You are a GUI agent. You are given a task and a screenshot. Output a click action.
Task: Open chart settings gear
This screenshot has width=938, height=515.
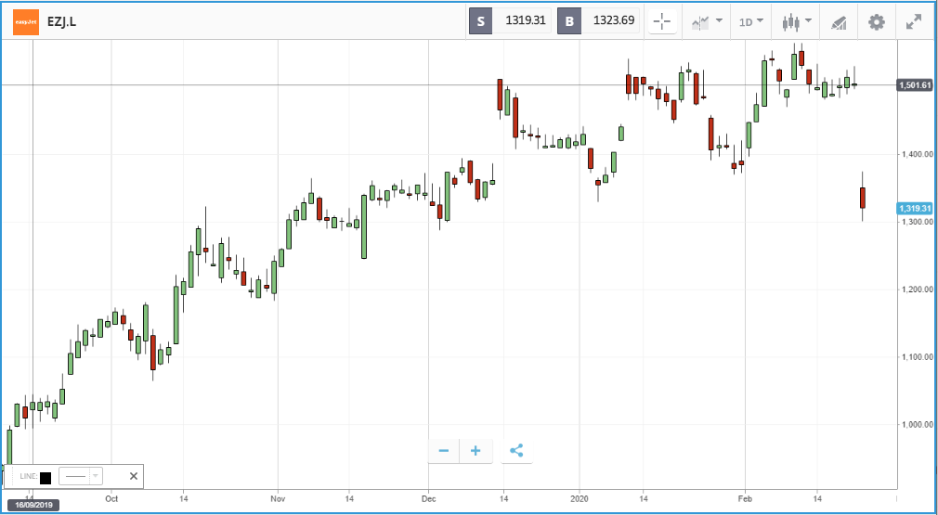click(877, 22)
